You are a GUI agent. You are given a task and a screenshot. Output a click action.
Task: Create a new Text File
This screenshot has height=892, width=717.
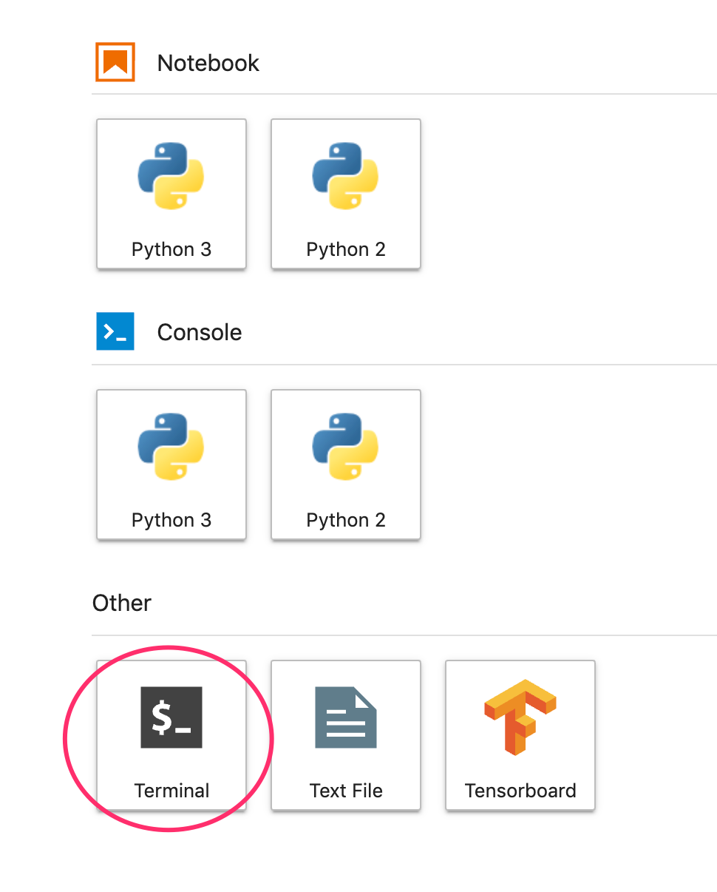point(345,736)
